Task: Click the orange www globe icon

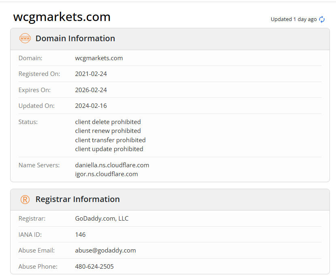Action: (x=25, y=38)
